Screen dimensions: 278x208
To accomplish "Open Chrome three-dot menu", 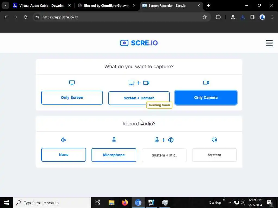I will click(272, 17).
